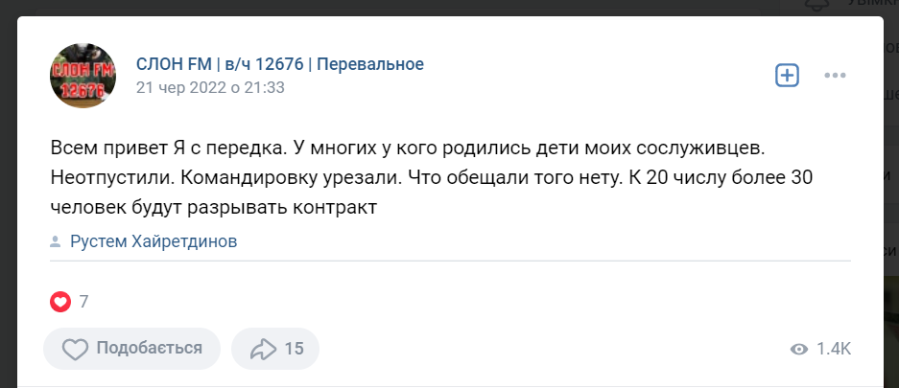899x388 pixels.
Task: Click the СЛОН FM group avatar
Action: (x=83, y=76)
